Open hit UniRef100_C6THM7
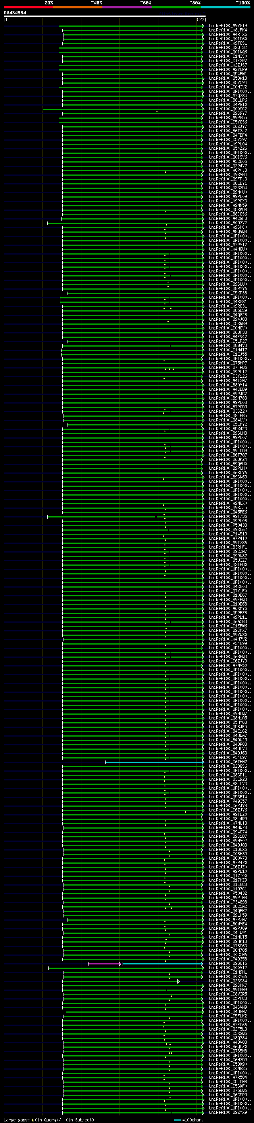 pos(228,762)
